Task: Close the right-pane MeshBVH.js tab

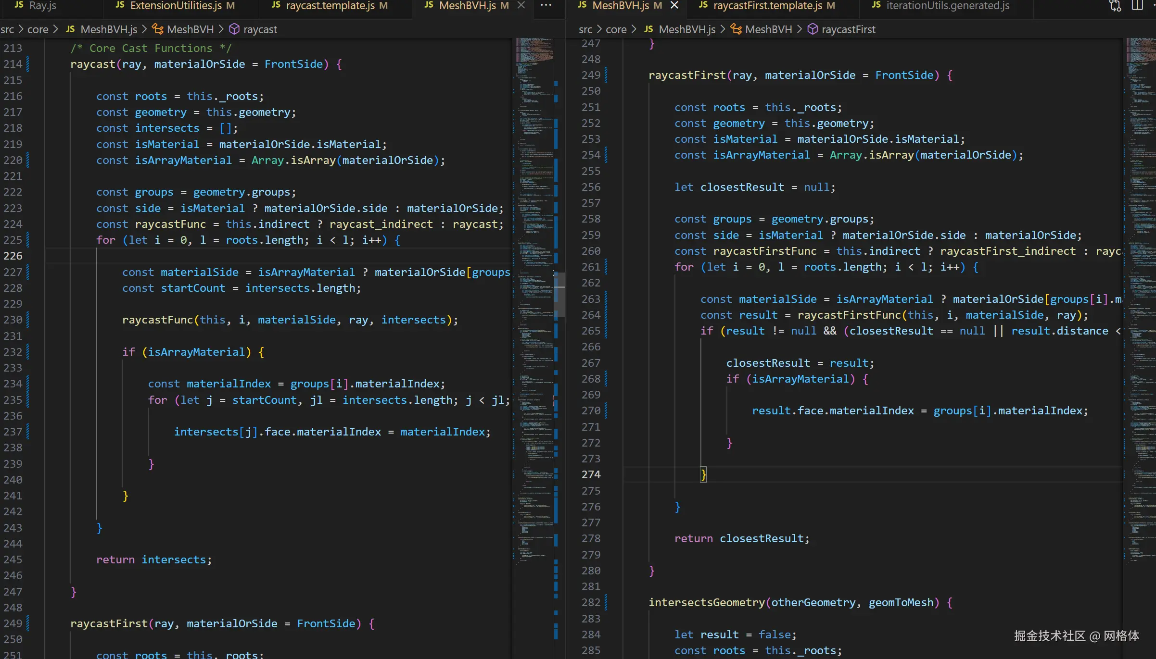Action: [x=674, y=5]
